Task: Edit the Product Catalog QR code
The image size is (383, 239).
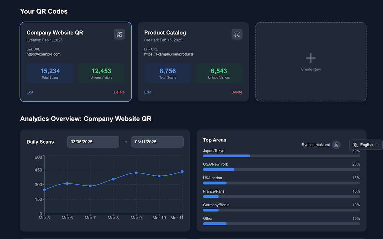Action: (147, 92)
